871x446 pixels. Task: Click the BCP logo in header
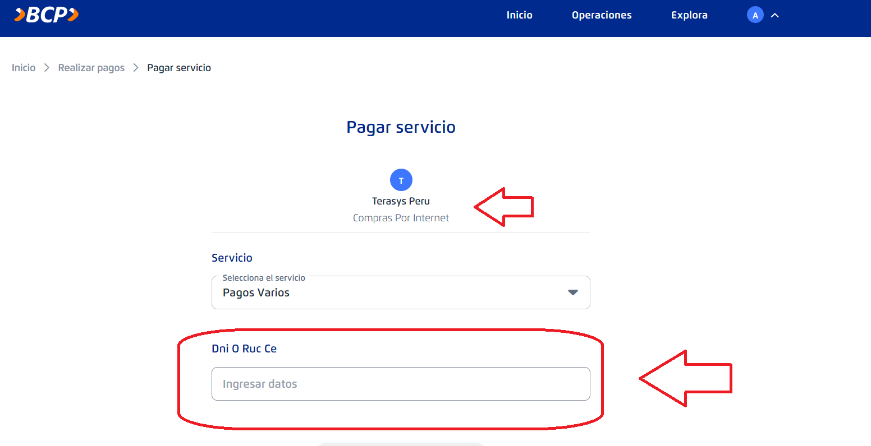click(x=47, y=15)
